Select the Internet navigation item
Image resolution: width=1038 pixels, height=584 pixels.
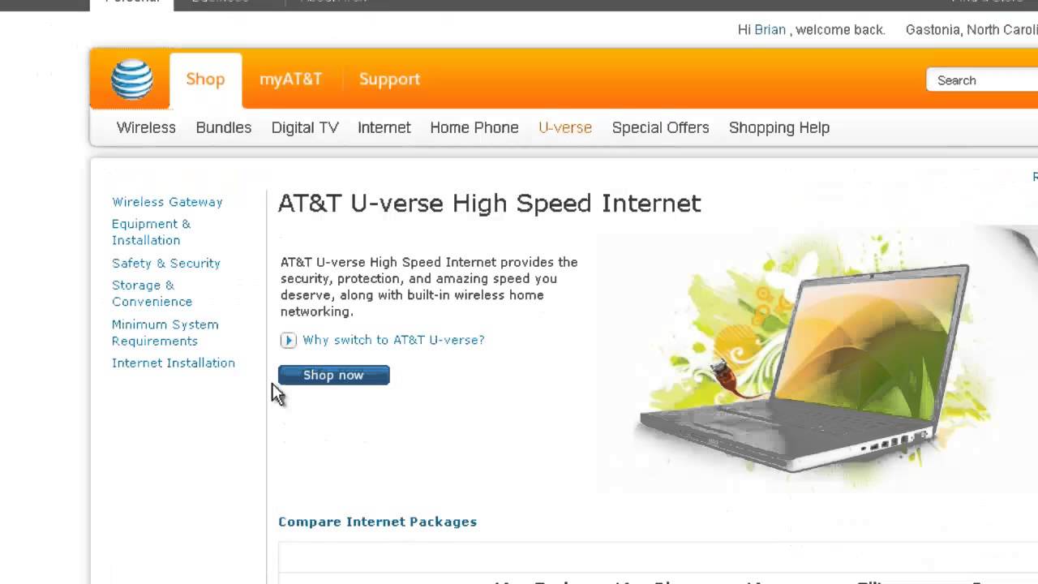click(384, 127)
